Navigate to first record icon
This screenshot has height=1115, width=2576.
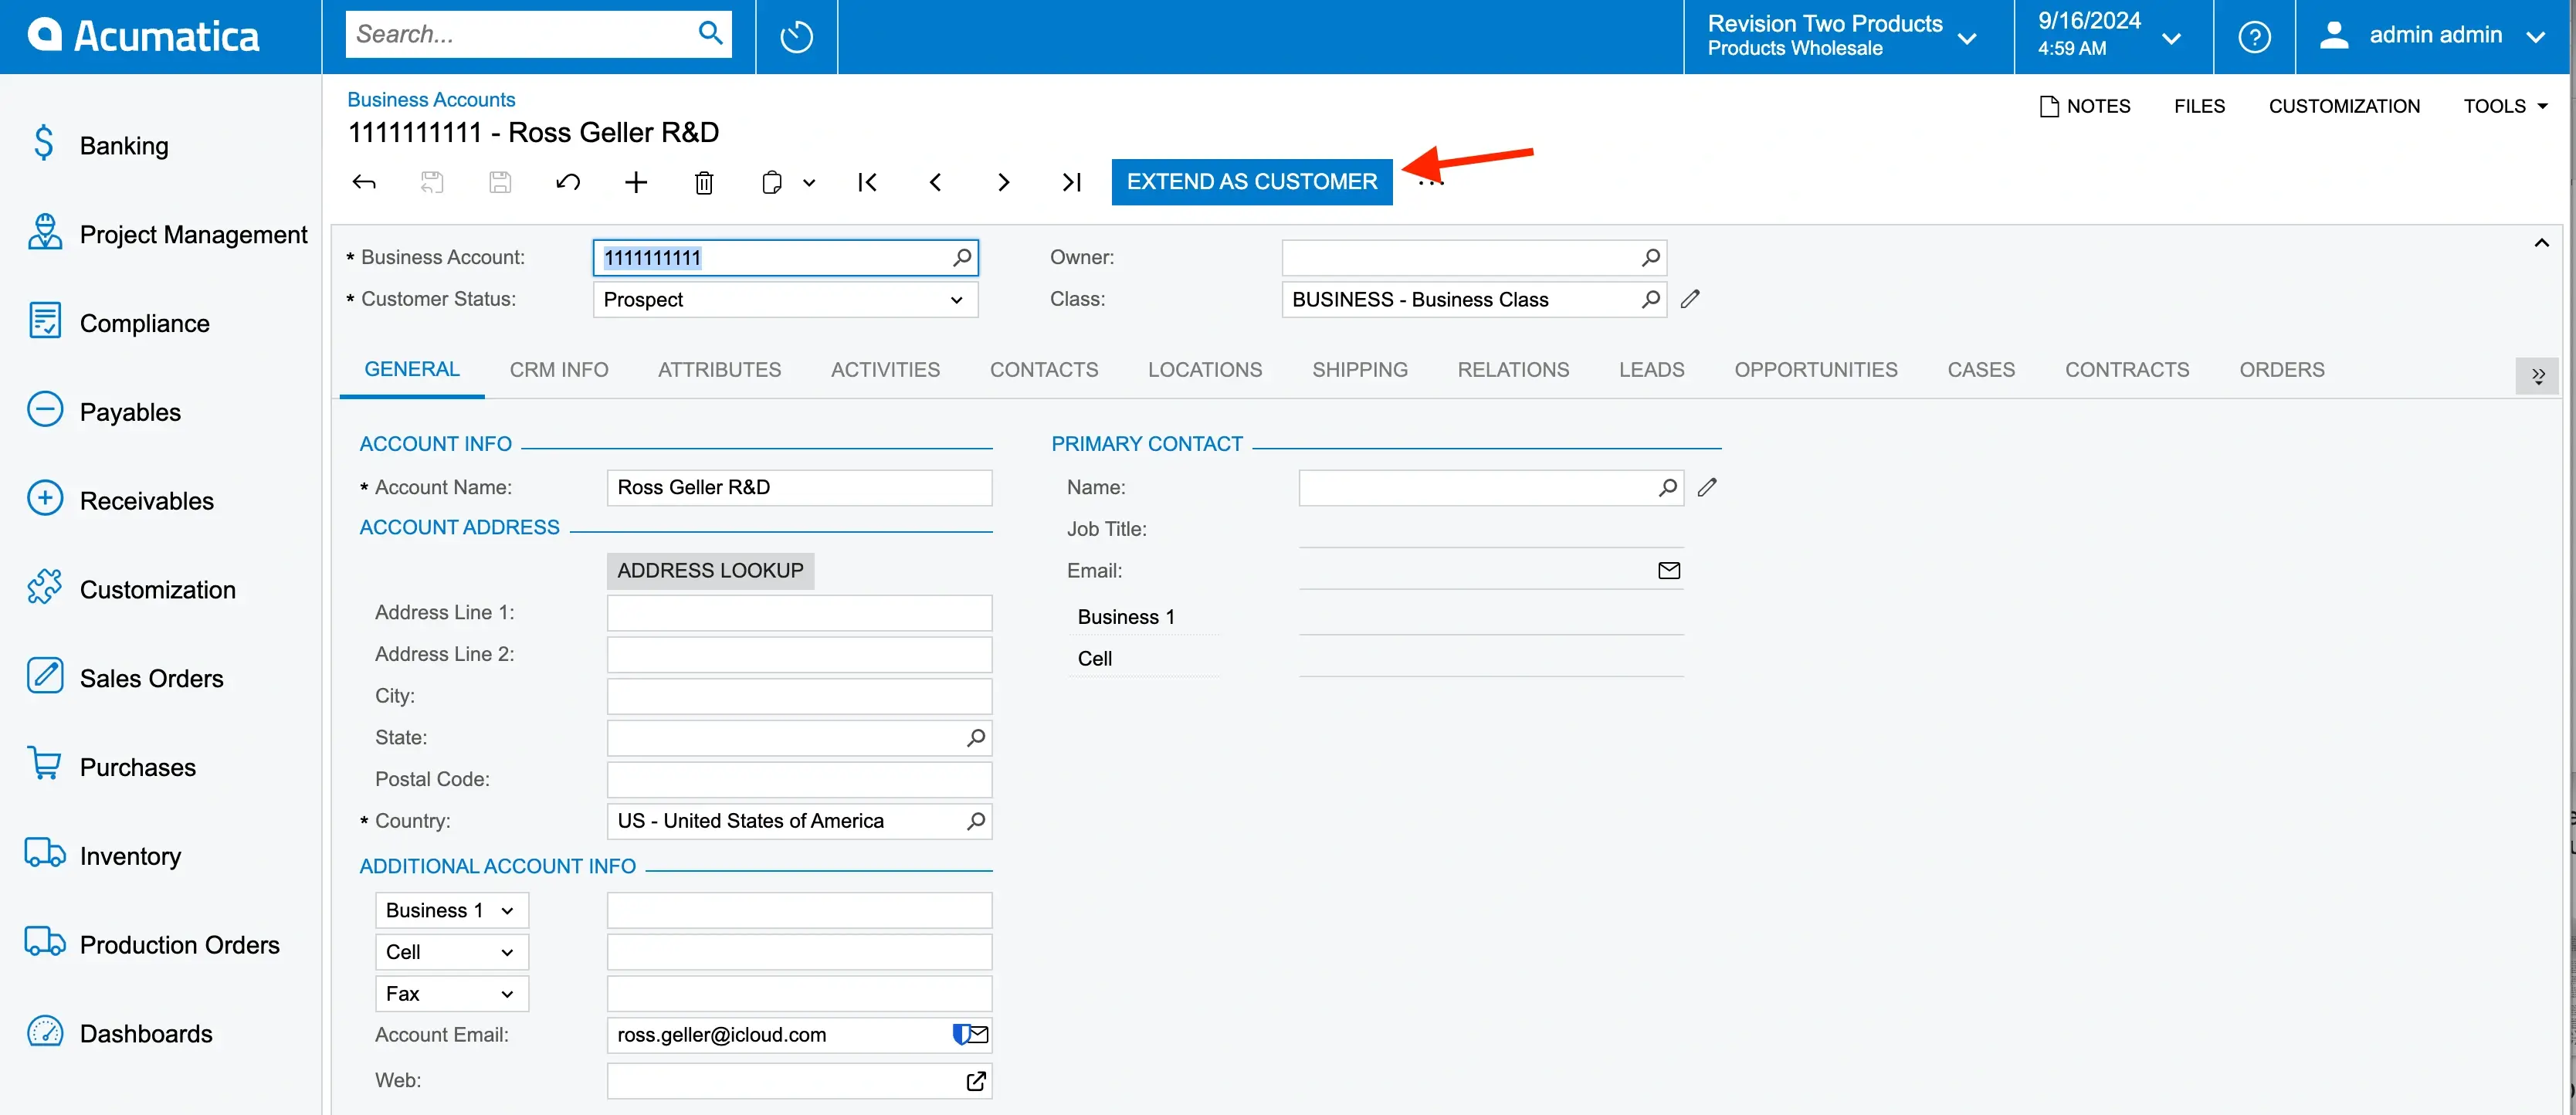(867, 181)
